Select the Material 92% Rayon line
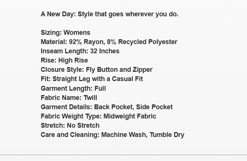This screenshot has width=247, height=161. pyautogui.click(x=109, y=42)
